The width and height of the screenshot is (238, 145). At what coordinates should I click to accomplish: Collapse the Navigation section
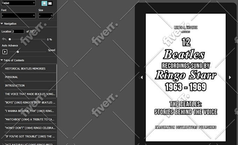tap(2, 24)
